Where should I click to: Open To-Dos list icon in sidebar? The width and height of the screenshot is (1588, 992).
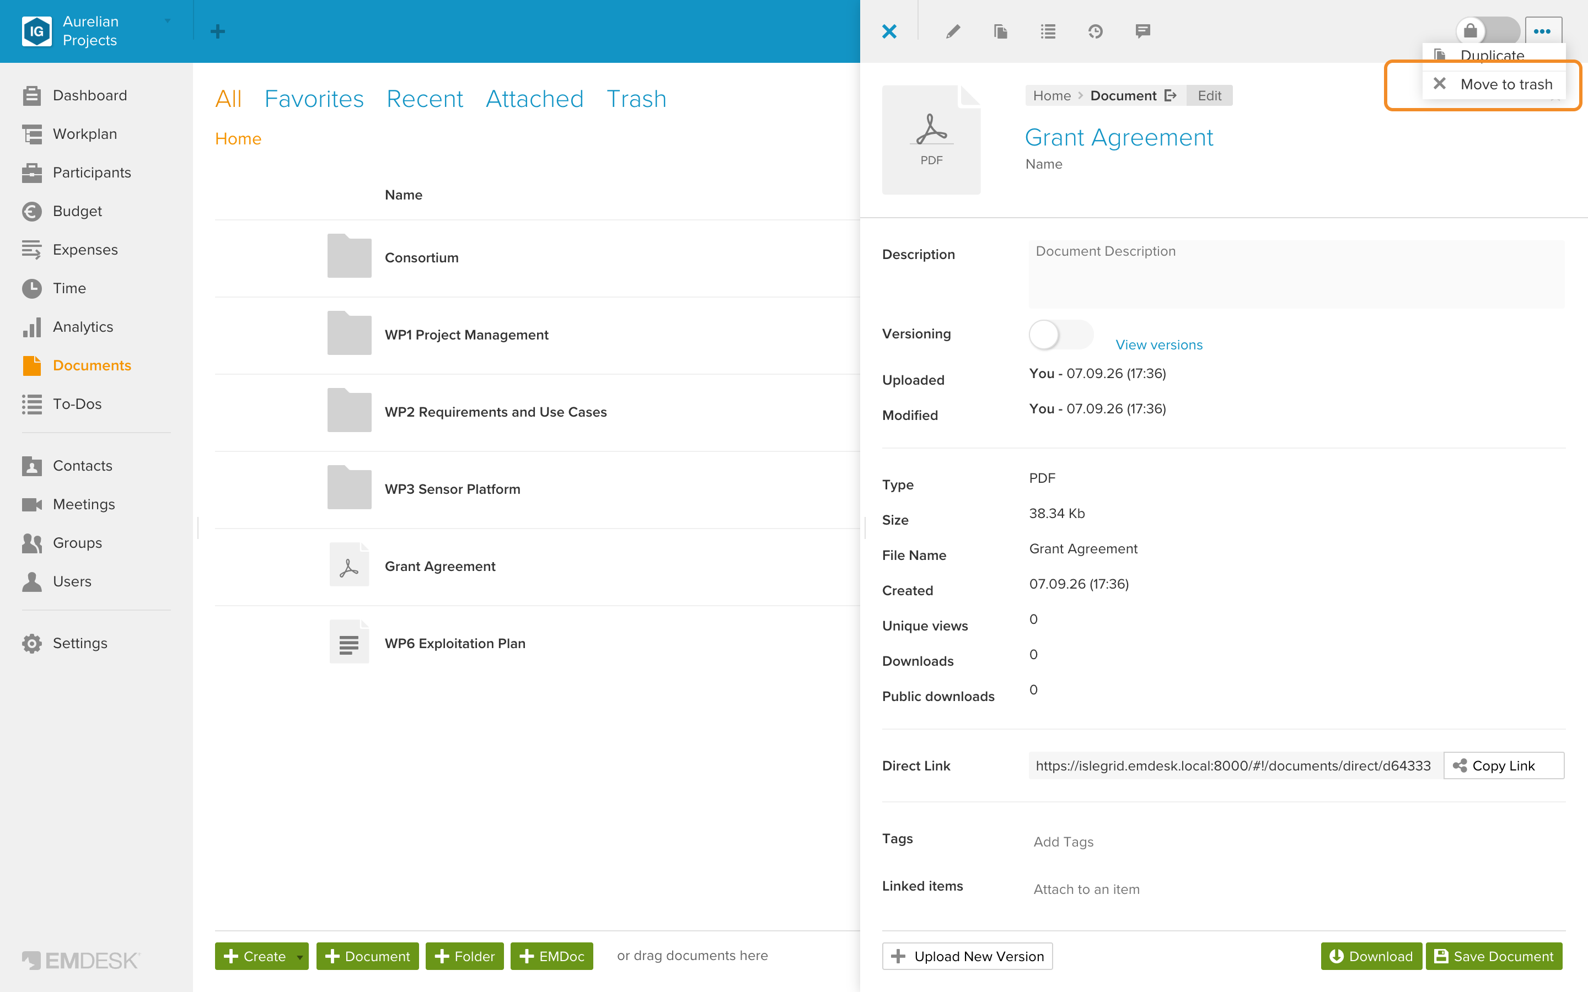[31, 404]
